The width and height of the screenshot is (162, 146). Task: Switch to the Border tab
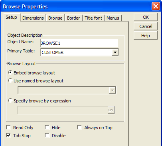pyautogui.click(x=73, y=18)
